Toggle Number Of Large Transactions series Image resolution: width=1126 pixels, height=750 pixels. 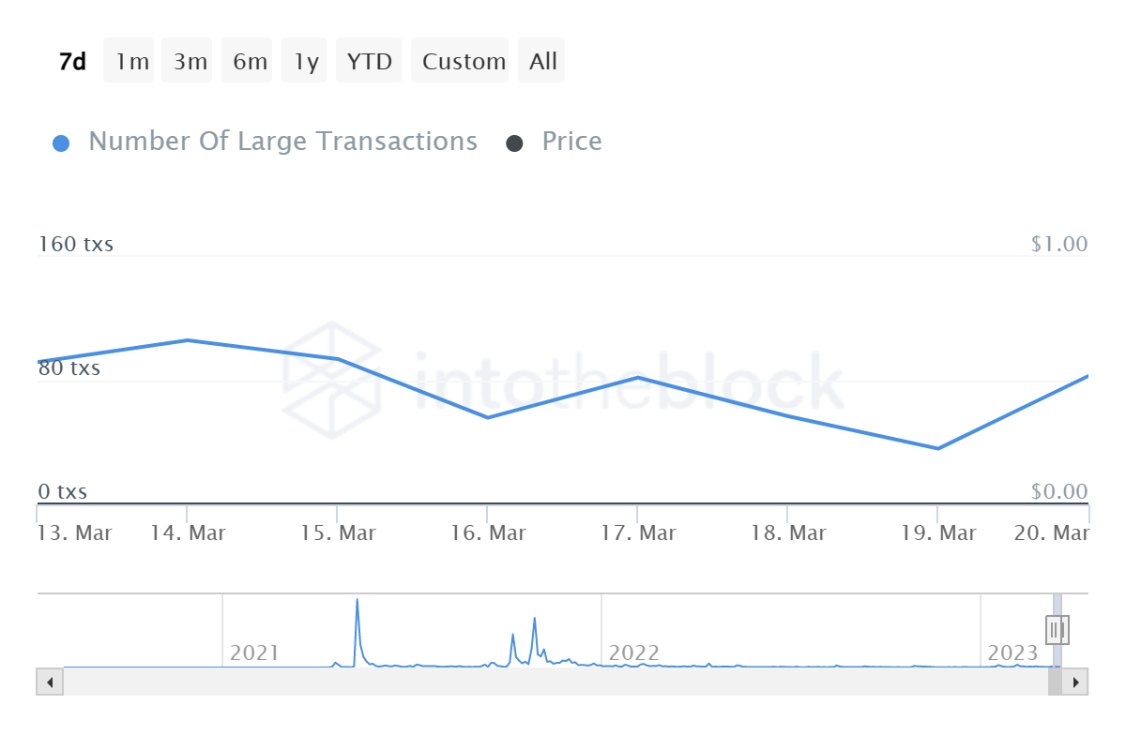coord(281,142)
